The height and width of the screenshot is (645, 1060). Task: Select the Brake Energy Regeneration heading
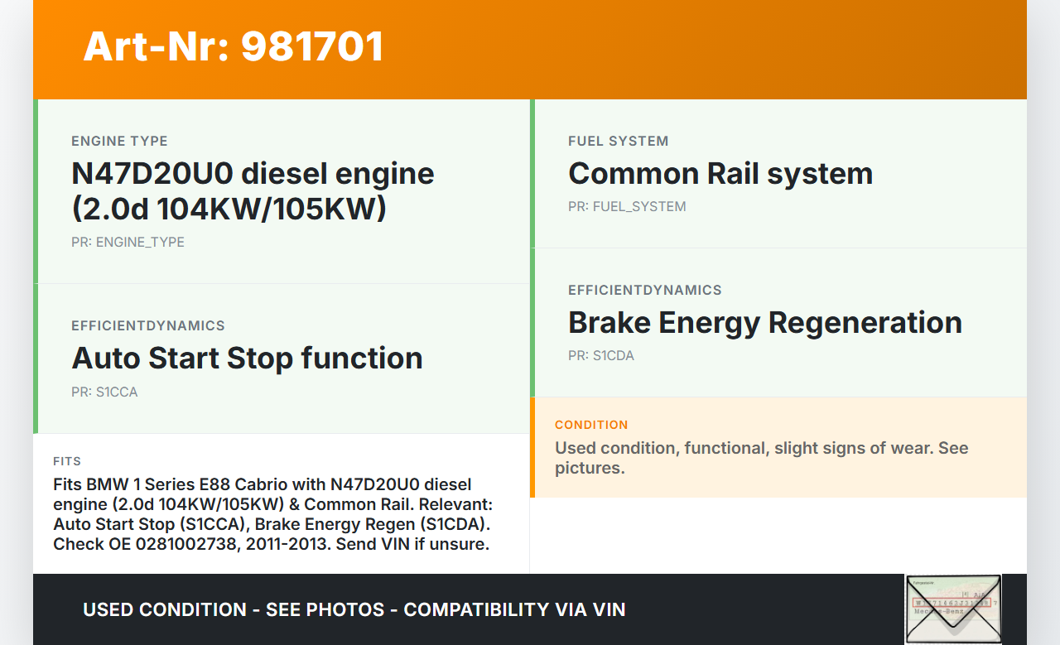coord(764,322)
